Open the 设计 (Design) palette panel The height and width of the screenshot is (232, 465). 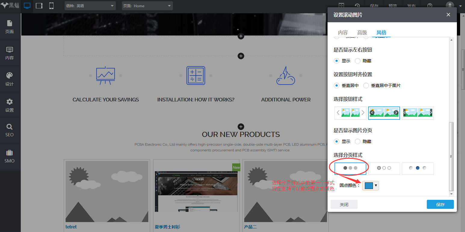pyautogui.click(x=10, y=79)
